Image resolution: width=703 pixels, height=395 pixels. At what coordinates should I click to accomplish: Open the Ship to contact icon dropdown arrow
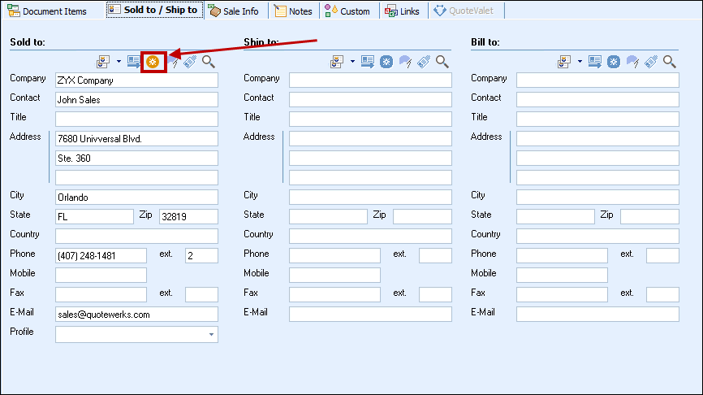[x=352, y=62]
